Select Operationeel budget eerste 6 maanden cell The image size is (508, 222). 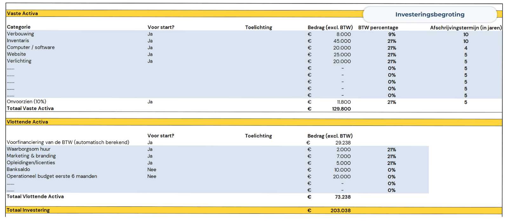pos(52,176)
